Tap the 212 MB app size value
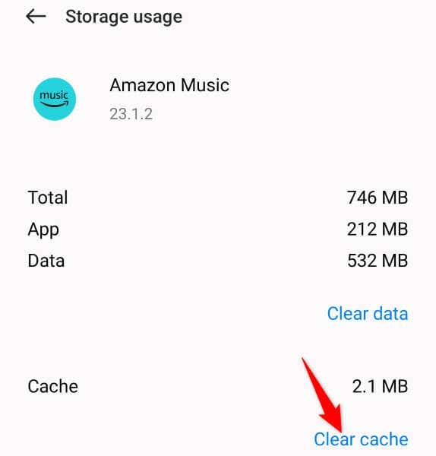Viewport: 436px width, 456px height. click(x=378, y=230)
